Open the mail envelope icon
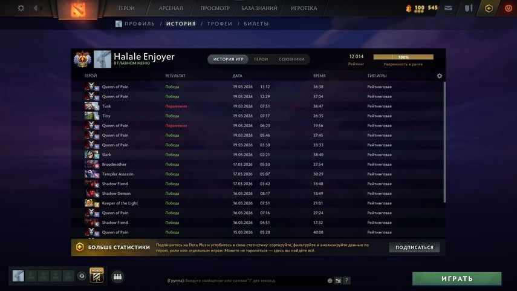Viewport: 517px width, 291px height. click(x=448, y=8)
